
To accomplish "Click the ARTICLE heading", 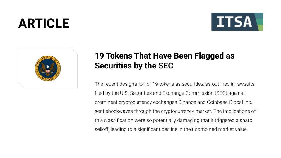I will (44, 23).
